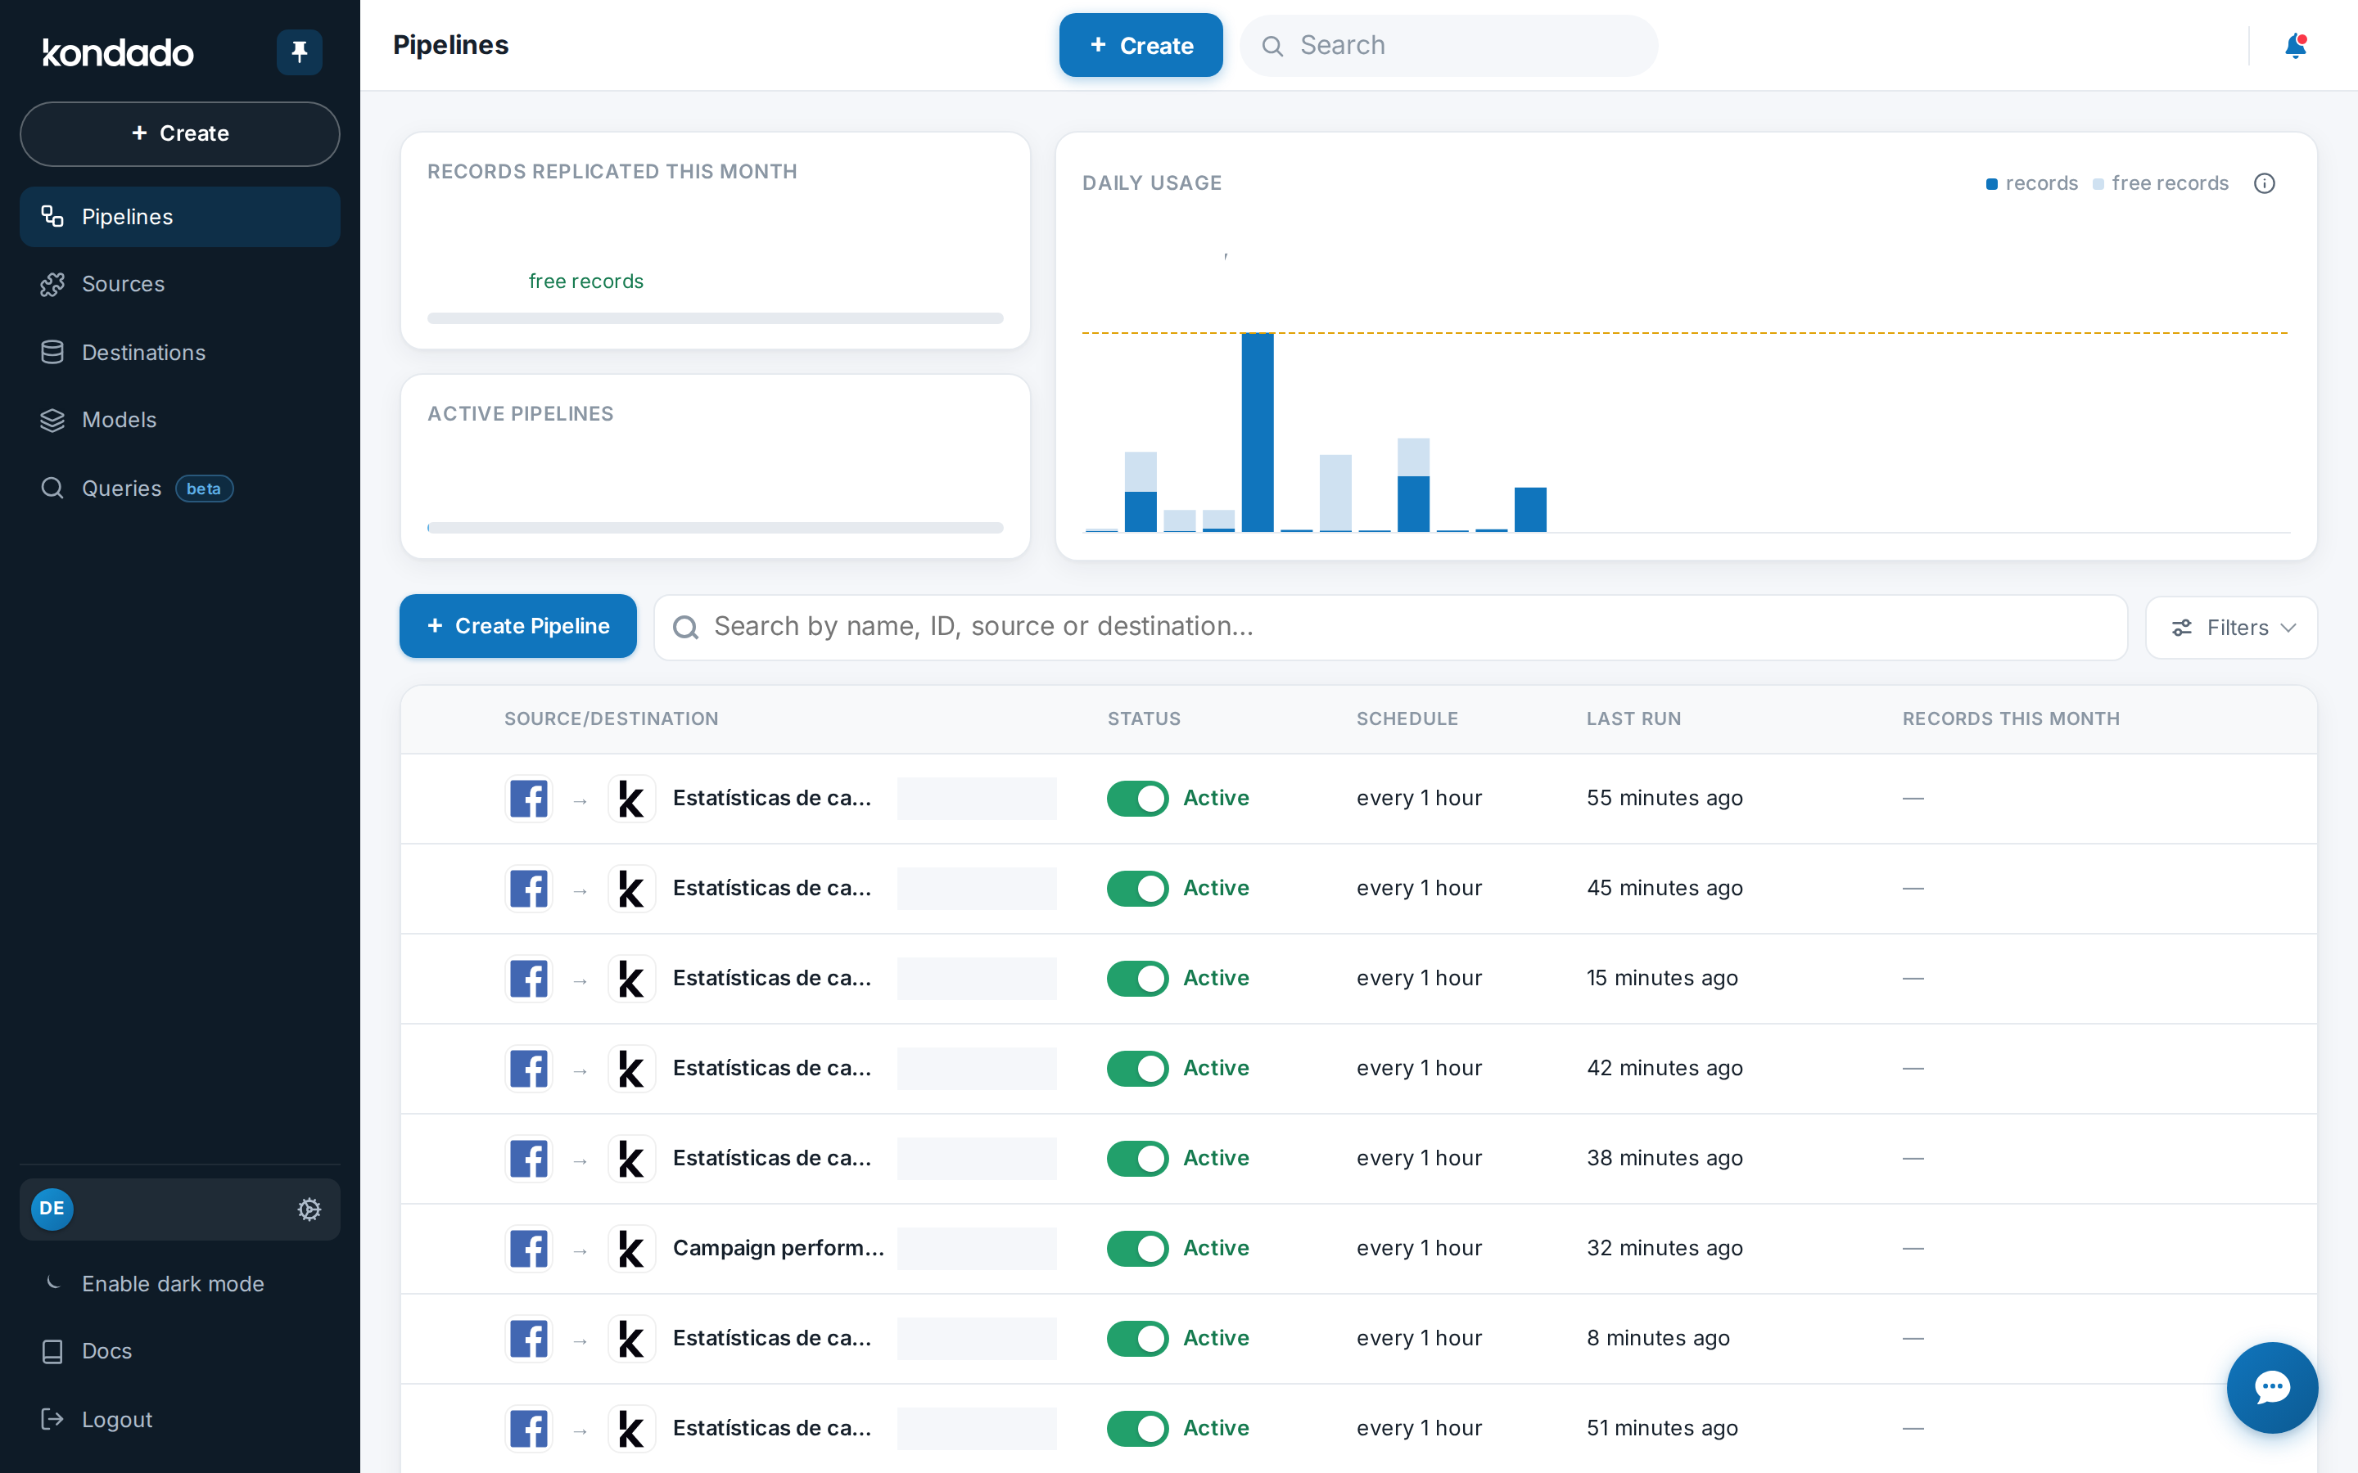The width and height of the screenshot is (2358, 1473).
Task: Click RECORDS THIS MONTH column header
Action: tap(2010, 719)
